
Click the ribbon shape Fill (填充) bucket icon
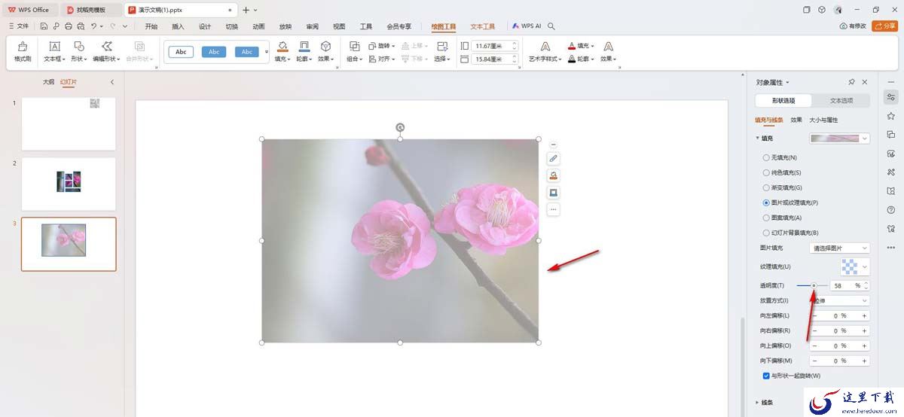click(282, 47)
